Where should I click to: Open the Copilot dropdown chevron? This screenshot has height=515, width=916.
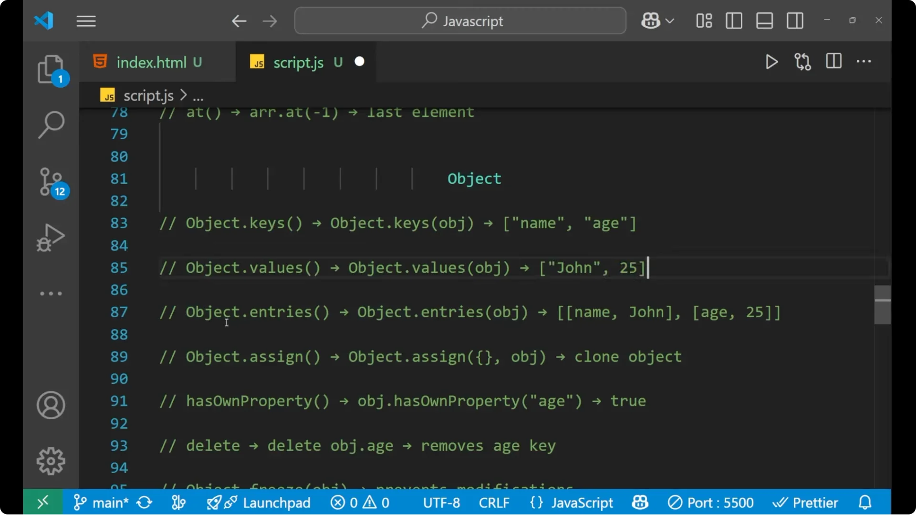[671, 21]
